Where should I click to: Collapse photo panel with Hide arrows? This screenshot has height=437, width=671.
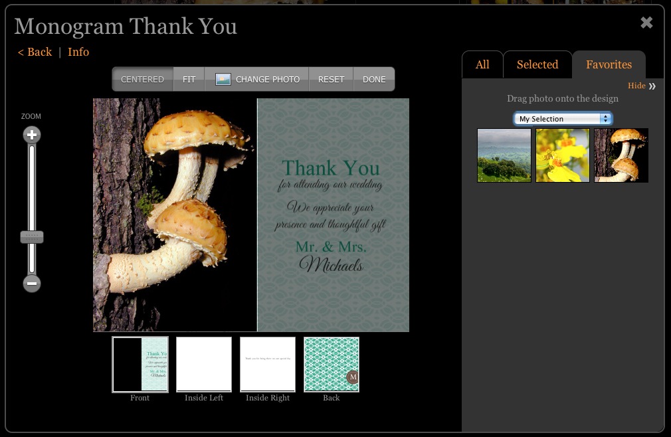[652, 86]
